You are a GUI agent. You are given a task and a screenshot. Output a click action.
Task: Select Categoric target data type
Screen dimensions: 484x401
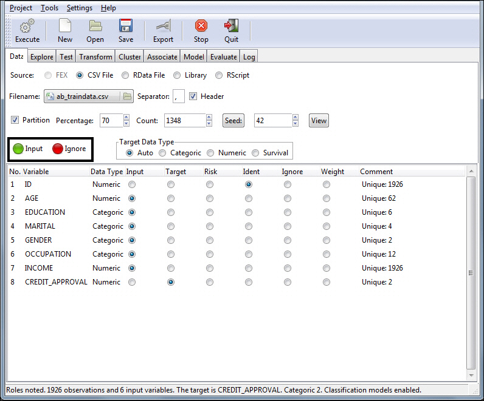point(163,153)
